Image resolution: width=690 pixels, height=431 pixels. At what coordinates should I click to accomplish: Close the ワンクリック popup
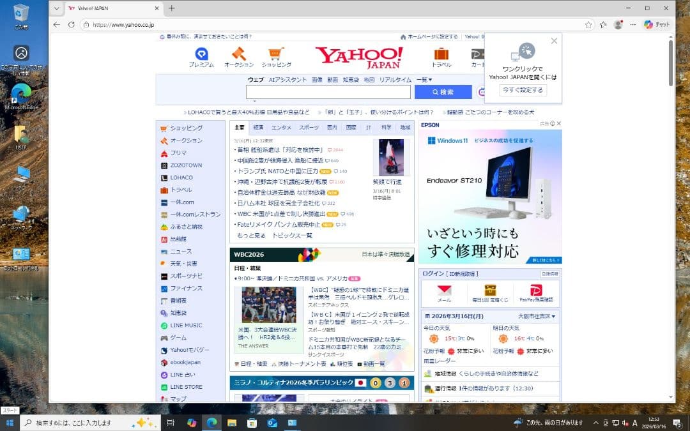(554, 41)
